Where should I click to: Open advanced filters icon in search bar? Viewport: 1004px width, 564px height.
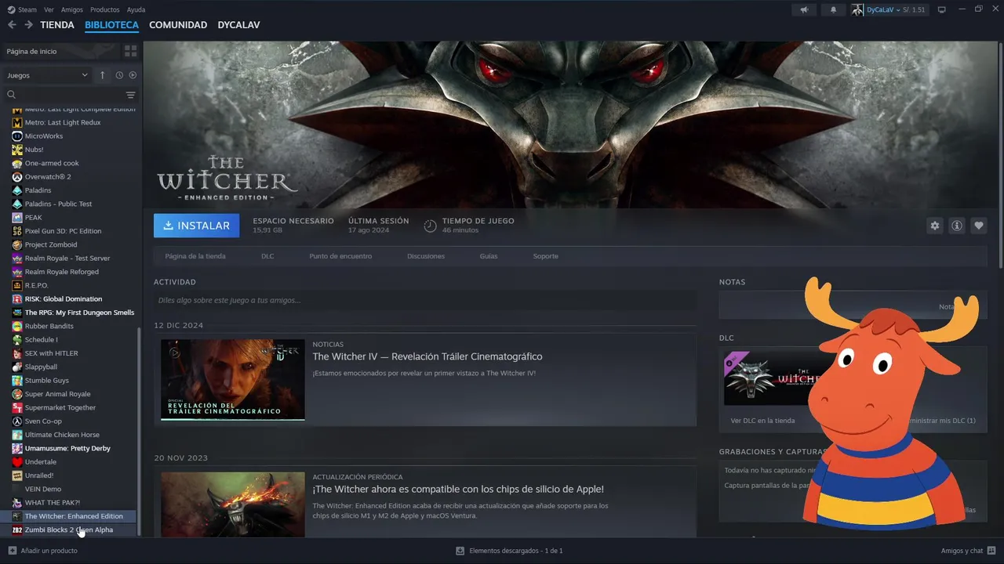pyautogui.click(x=130, y=95)
